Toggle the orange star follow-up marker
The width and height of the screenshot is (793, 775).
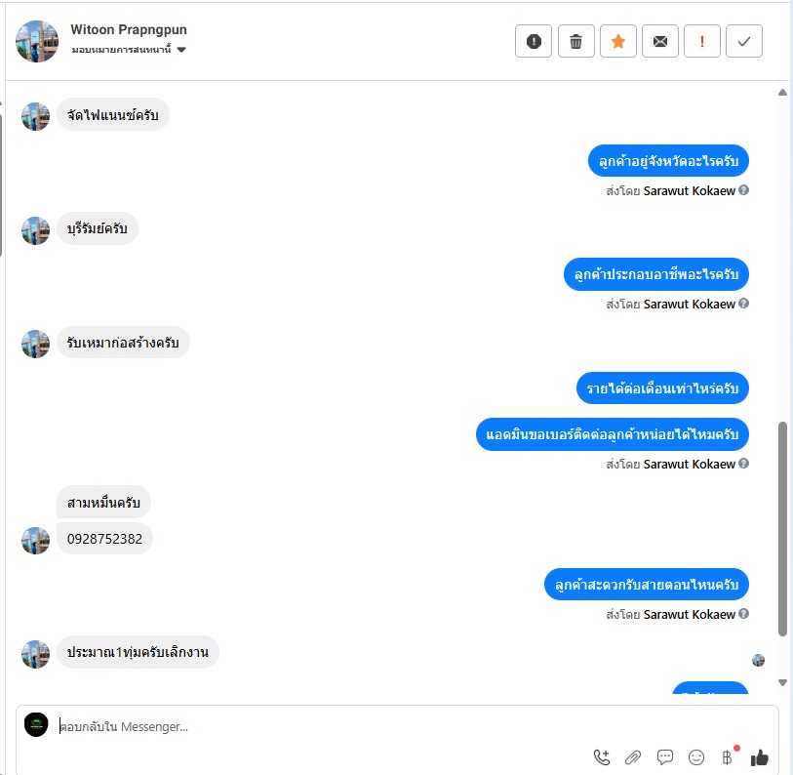[x=618, y=41]
